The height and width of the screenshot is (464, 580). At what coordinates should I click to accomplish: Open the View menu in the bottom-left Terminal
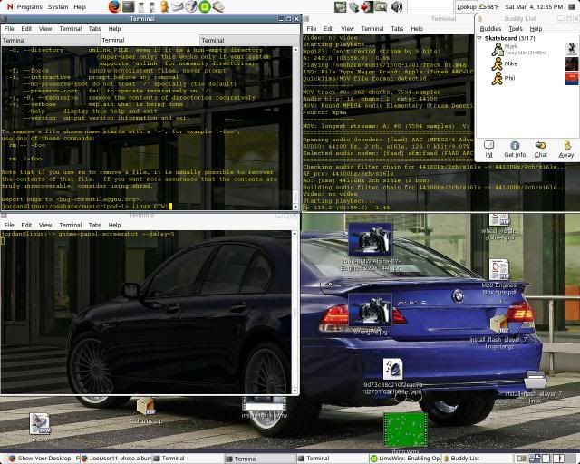click(45, 225)
